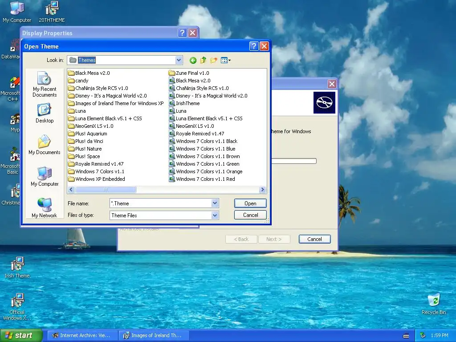Image resolution: width=456 pixels, height=342 pixels.
Task: Select Official Windows X... desktop icon
Action: point(17,307)
